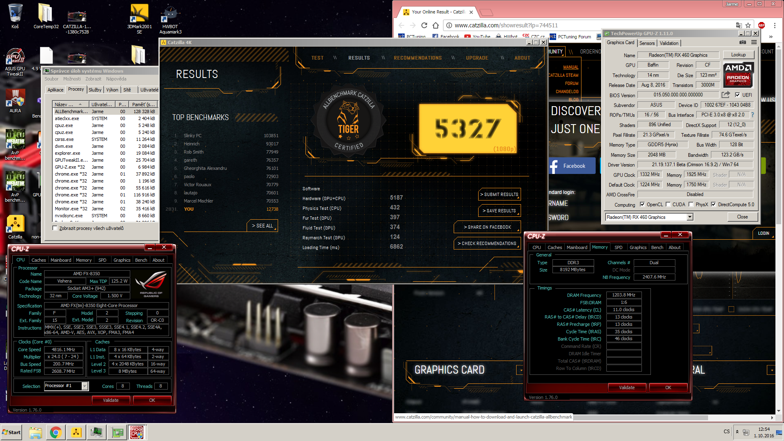The height and width of the screenshot is (441, 784).
Task: Select RECOMMENDATIONS in Catzilla navigation
Action: [417, 58]
